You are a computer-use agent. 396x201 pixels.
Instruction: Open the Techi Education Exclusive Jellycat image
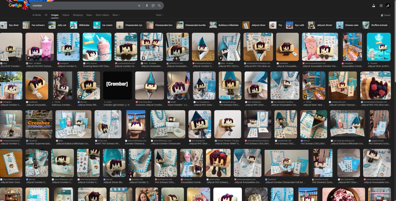(x=149, y=85)
